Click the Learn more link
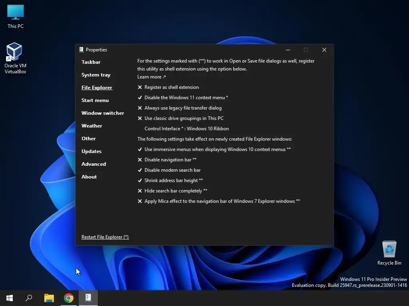 click(x=151, y=77)
